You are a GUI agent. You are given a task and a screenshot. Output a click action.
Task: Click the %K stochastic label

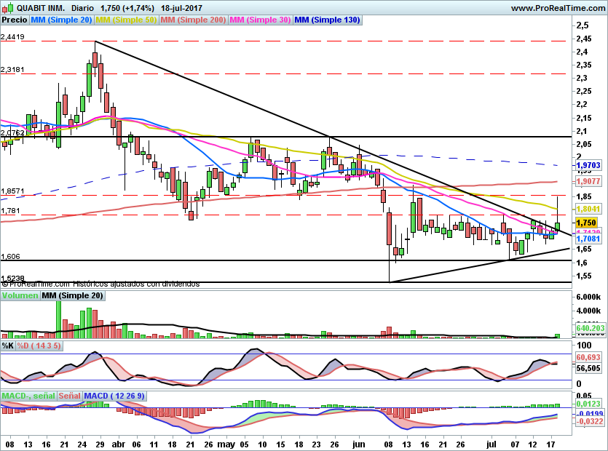coord(7,345)
